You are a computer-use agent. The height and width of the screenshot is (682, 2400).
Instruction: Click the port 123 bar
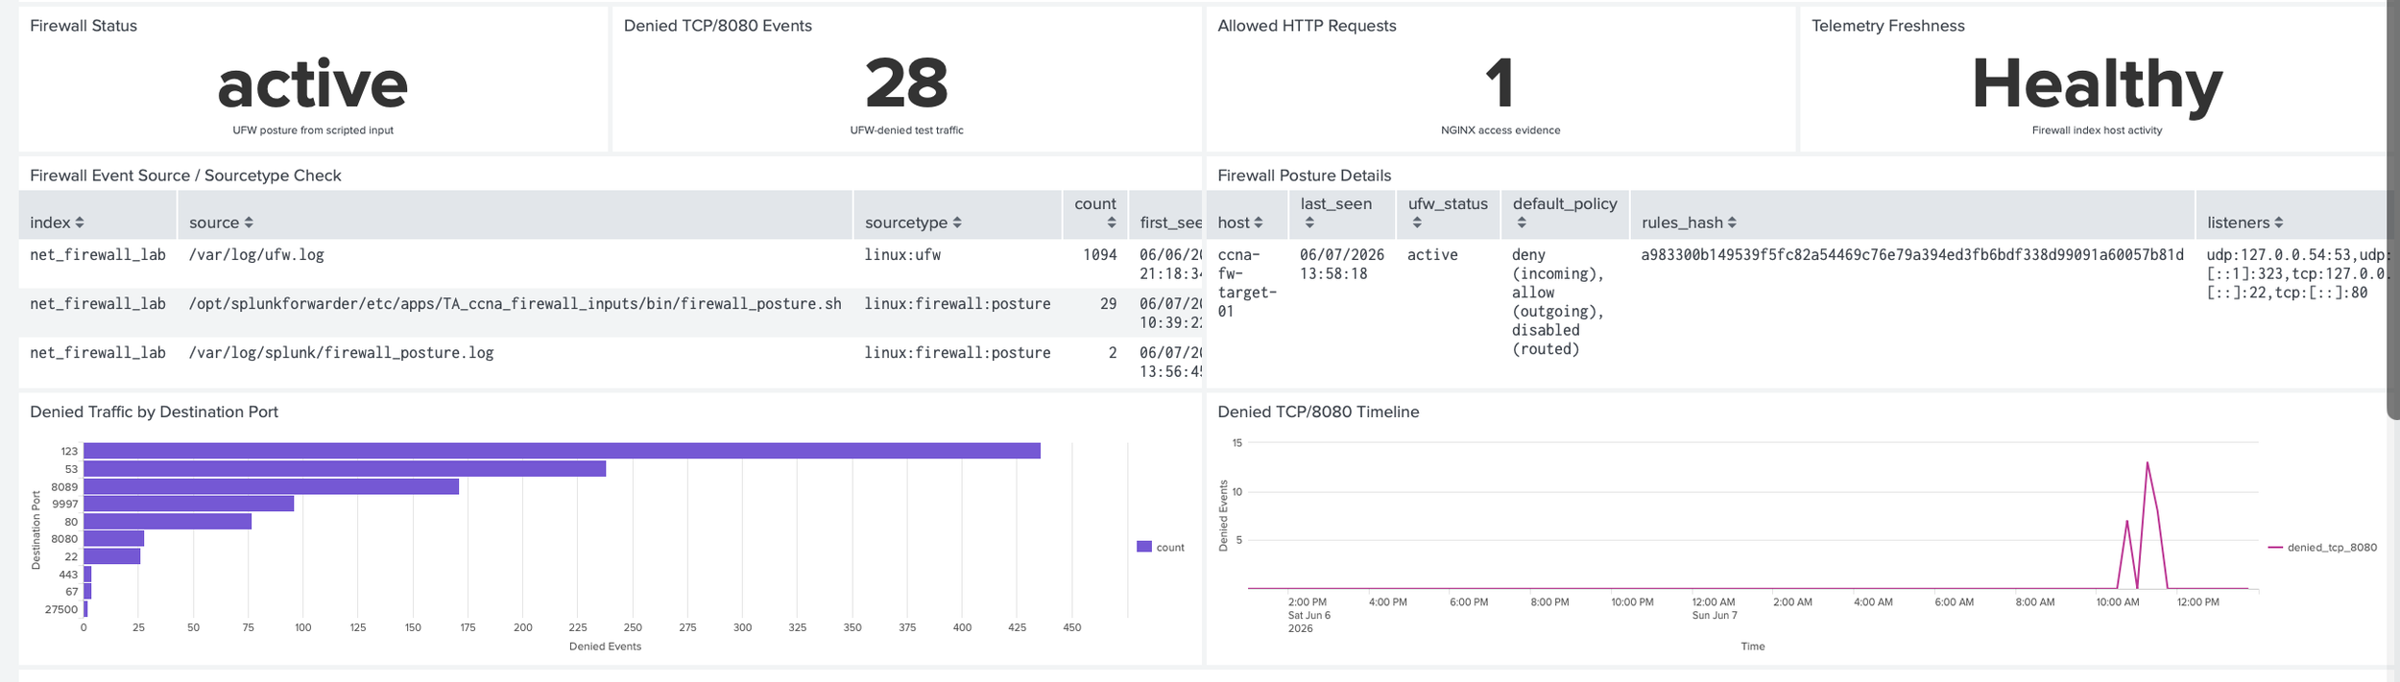(562, 451)
